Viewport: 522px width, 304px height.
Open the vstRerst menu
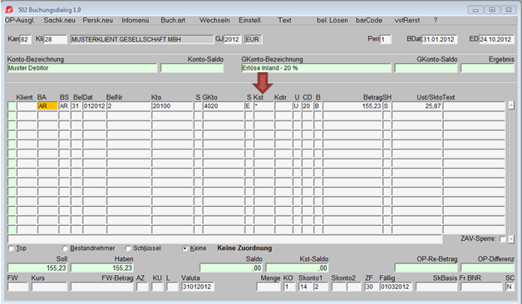click(406, 20)
